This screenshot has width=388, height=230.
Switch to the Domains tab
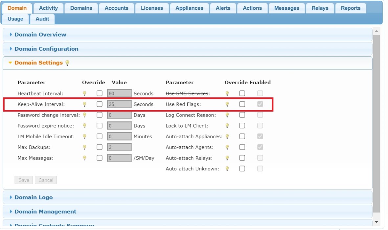(81, 8)
